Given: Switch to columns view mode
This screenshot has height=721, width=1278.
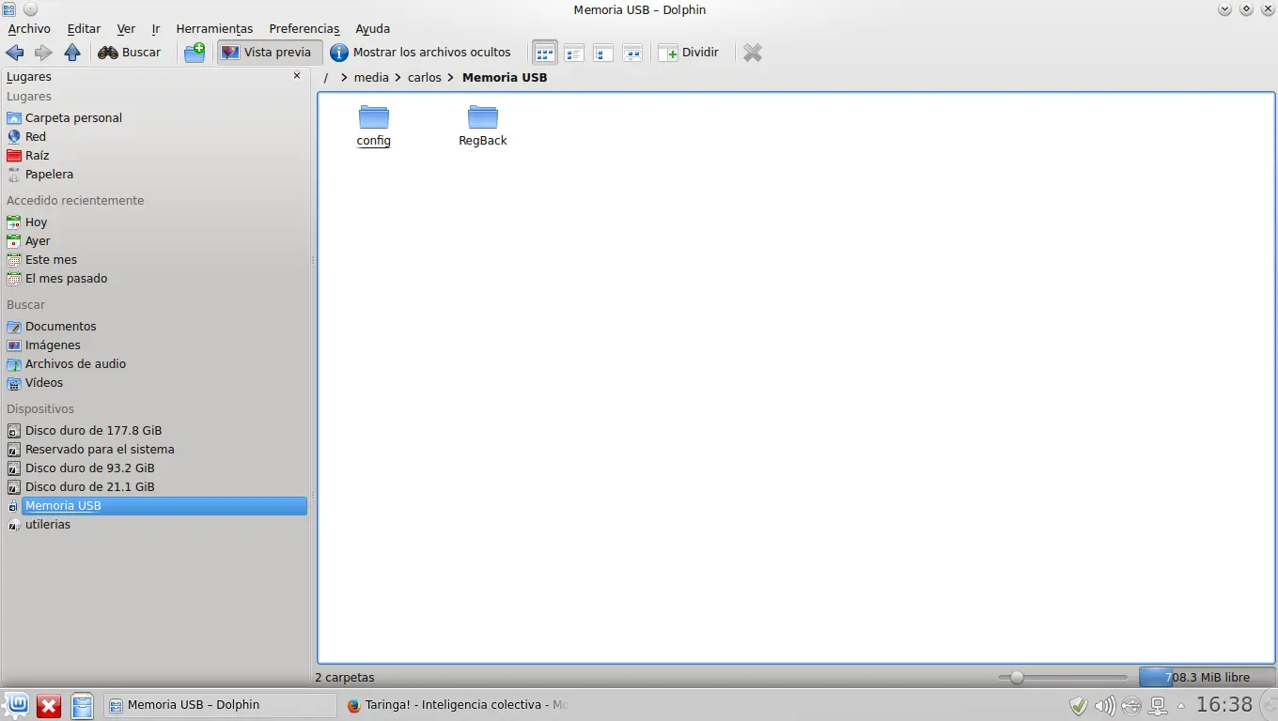Looking at the screenshot, I should click(x=603, y=53).
